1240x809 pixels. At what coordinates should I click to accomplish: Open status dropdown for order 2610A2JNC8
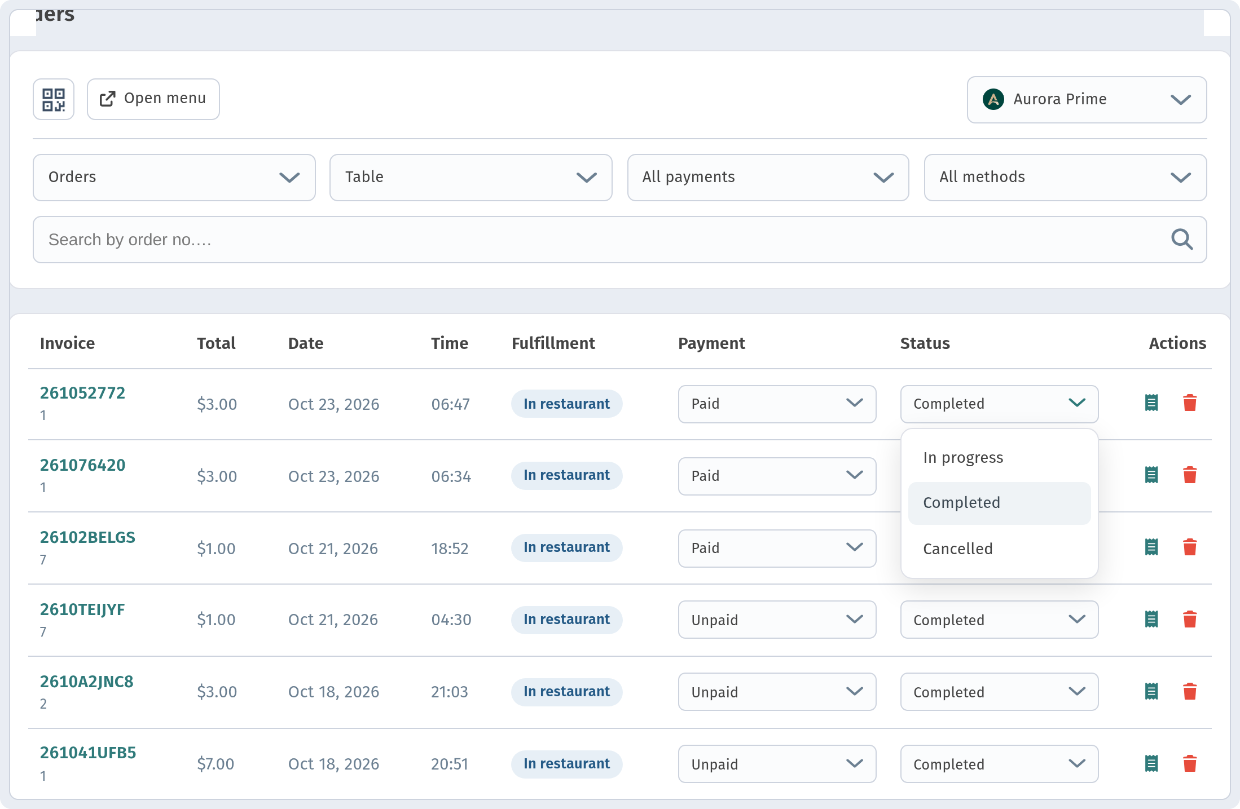[999, 692]
